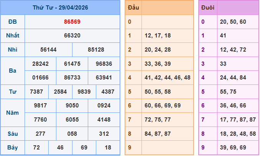Click third prize number 61475
The width and height of the screenshot is (260, 156).
click(x=72, y=64)
